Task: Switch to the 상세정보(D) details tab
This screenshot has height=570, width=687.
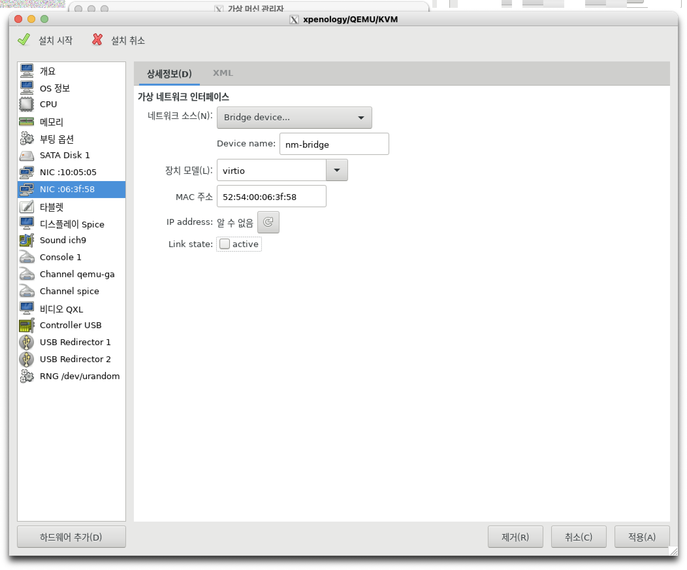Action: (x=169, y=74)
